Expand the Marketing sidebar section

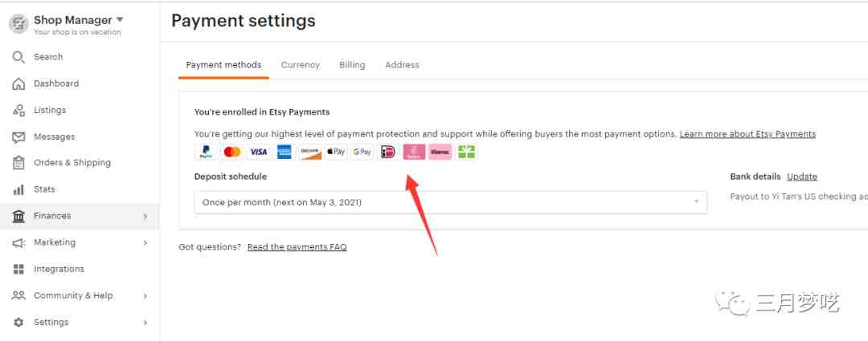[80, 242]
